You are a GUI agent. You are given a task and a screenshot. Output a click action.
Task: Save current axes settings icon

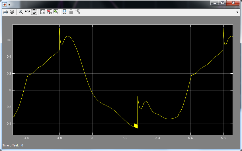[49, 12]
